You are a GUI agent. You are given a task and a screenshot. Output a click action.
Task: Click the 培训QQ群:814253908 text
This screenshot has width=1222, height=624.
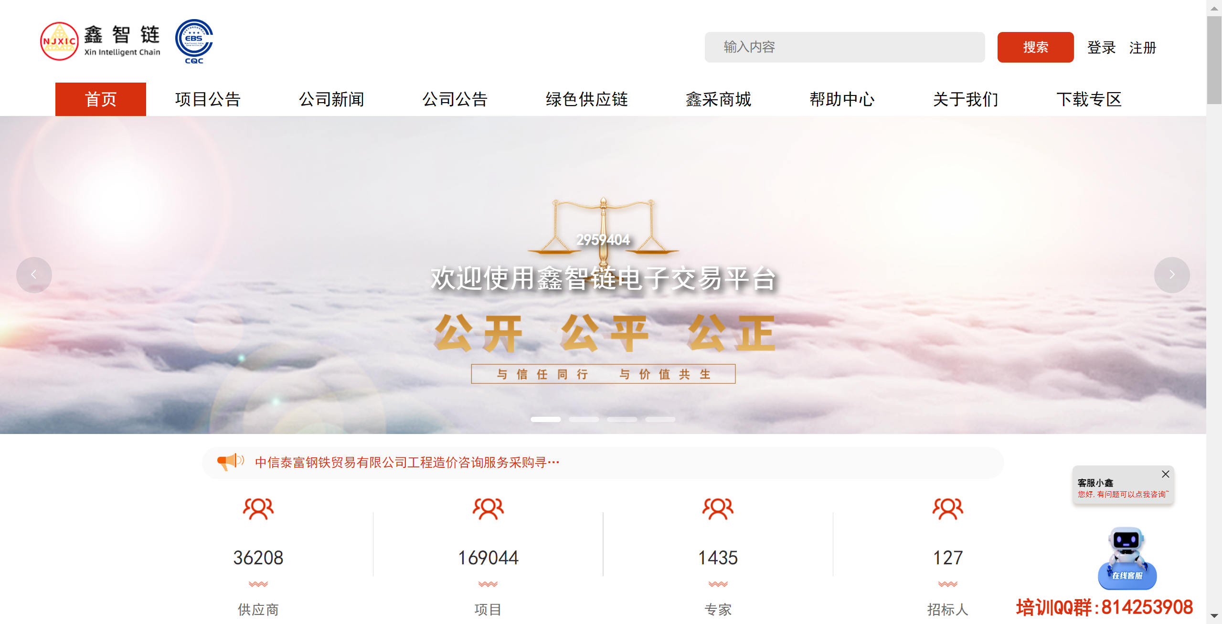1104,607
